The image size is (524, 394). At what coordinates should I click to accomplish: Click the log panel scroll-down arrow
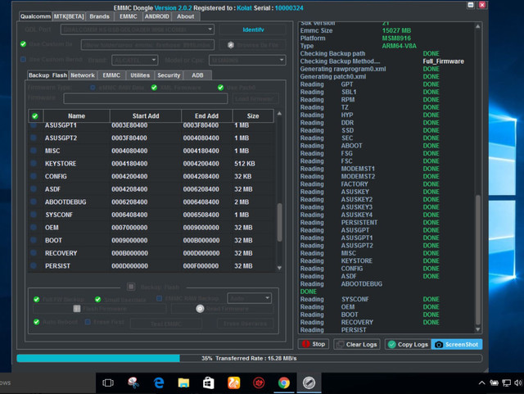tap(478, 329)
